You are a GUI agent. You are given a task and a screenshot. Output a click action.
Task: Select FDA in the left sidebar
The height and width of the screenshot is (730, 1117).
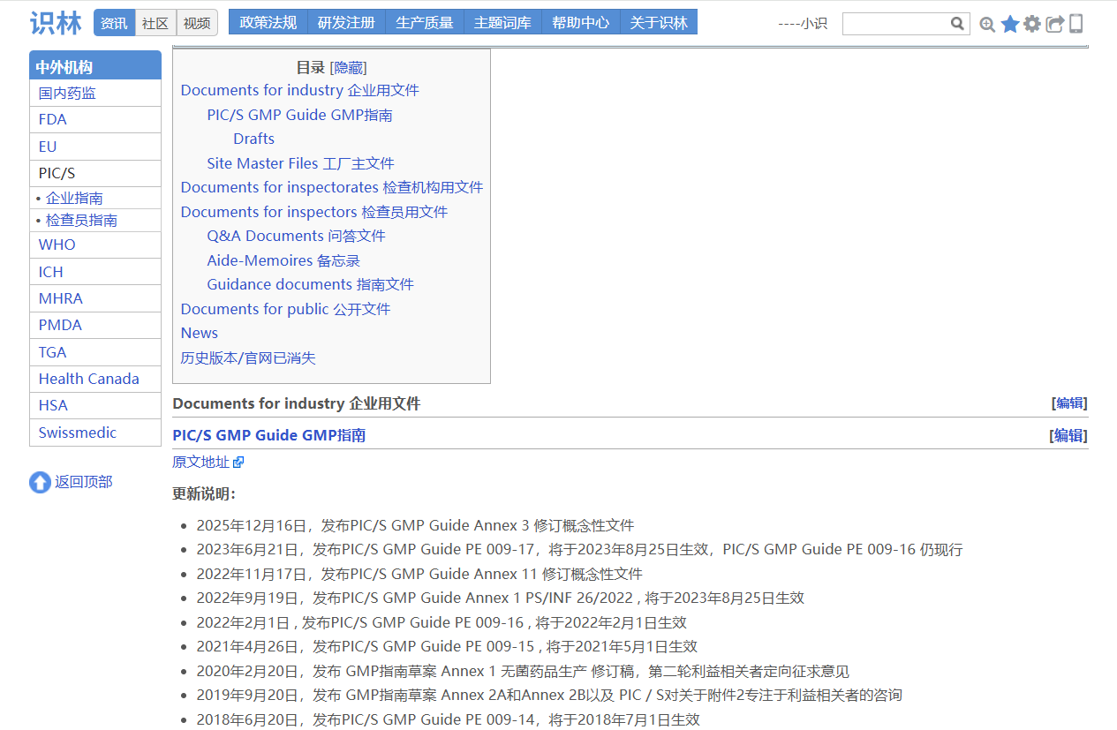click(53, 119)
